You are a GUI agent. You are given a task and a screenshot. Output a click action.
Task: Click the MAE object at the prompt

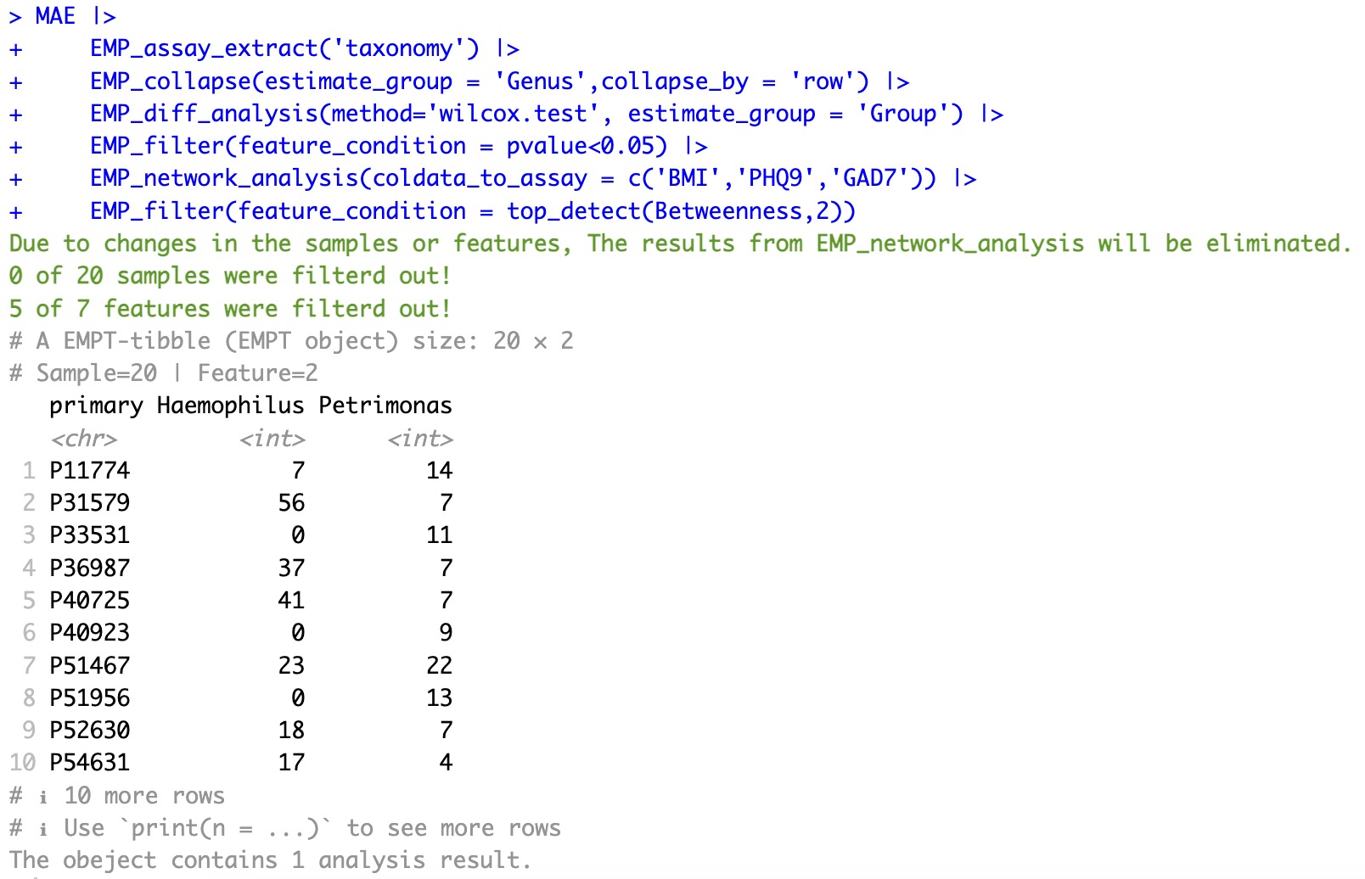[55, 16]
